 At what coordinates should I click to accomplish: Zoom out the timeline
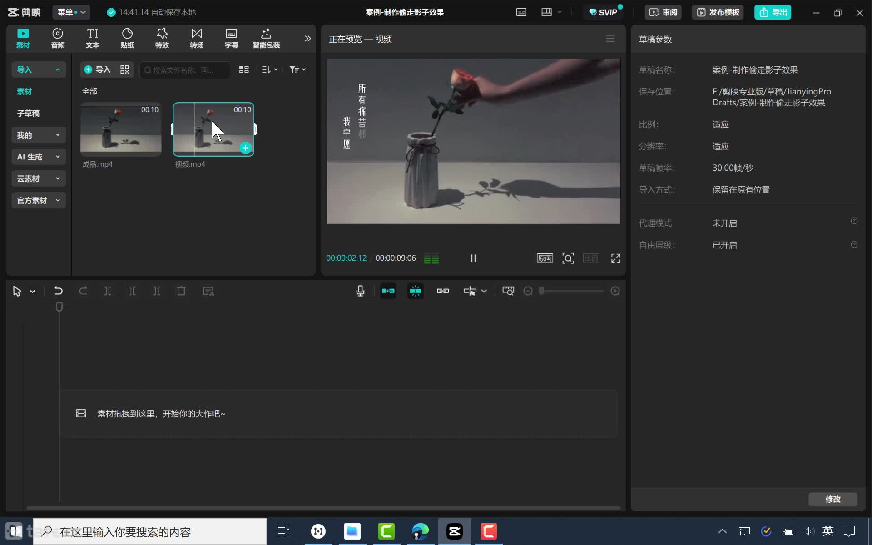pos(528,291)
